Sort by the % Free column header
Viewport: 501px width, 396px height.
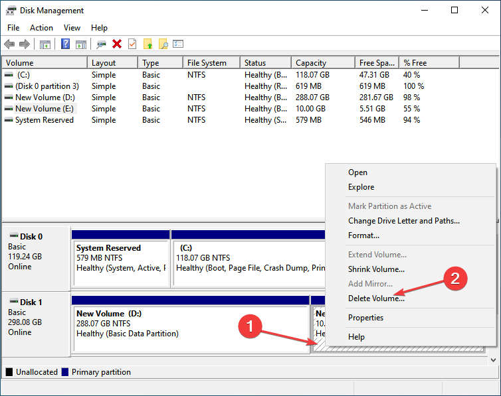coord(429,63)
